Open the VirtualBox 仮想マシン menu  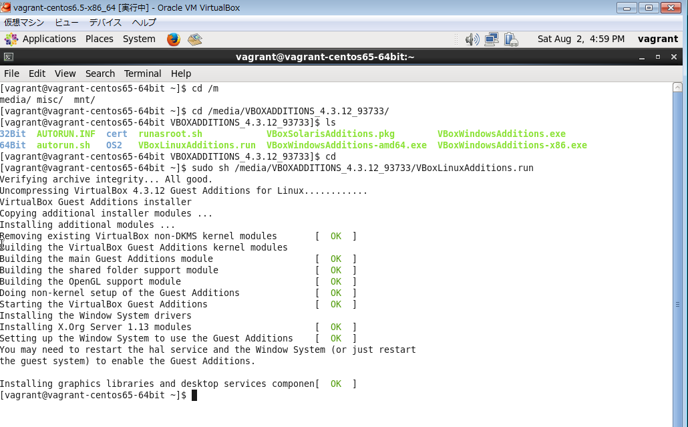coord(24,22)
